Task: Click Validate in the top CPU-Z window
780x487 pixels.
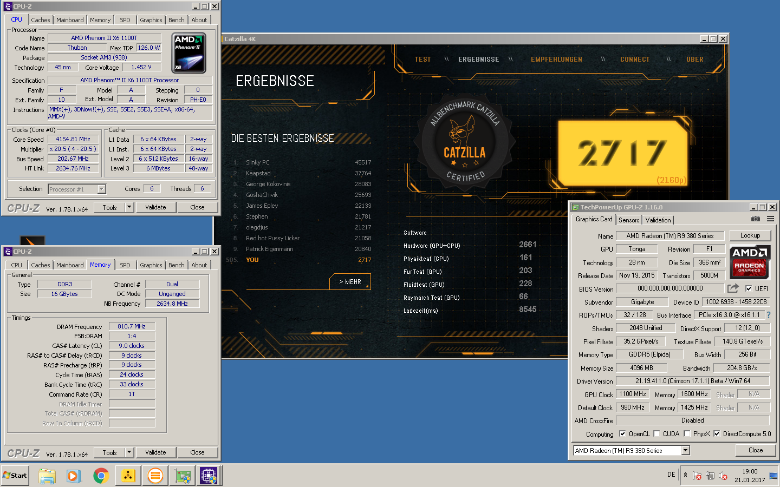Action: click(x=155, y=207)
